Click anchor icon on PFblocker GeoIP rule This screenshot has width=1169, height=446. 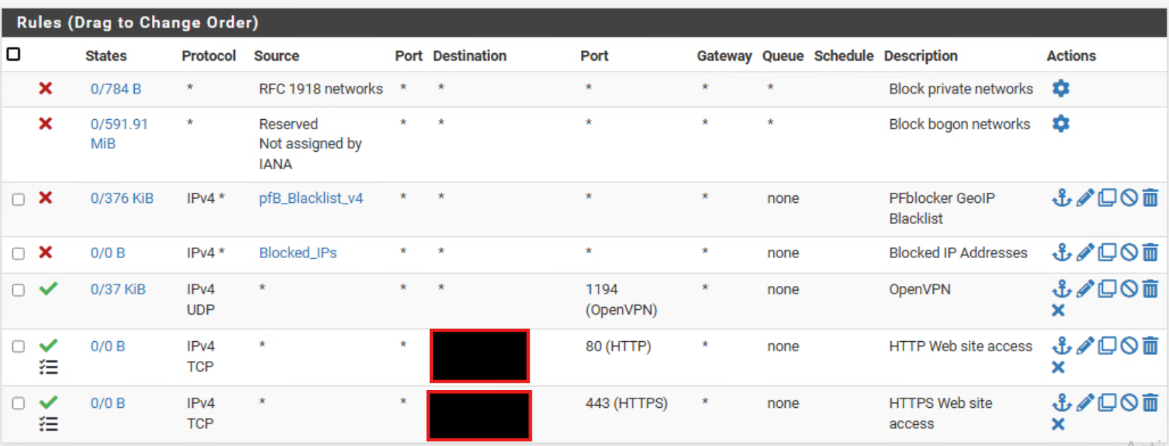[x=1061, y=198]
